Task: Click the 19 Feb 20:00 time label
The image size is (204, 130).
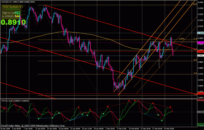Action: pos(169,129)
